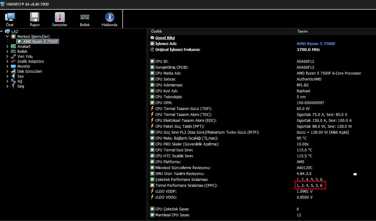
Task: Click the chip icon beside İşlemci Adı
Action: 152,44
